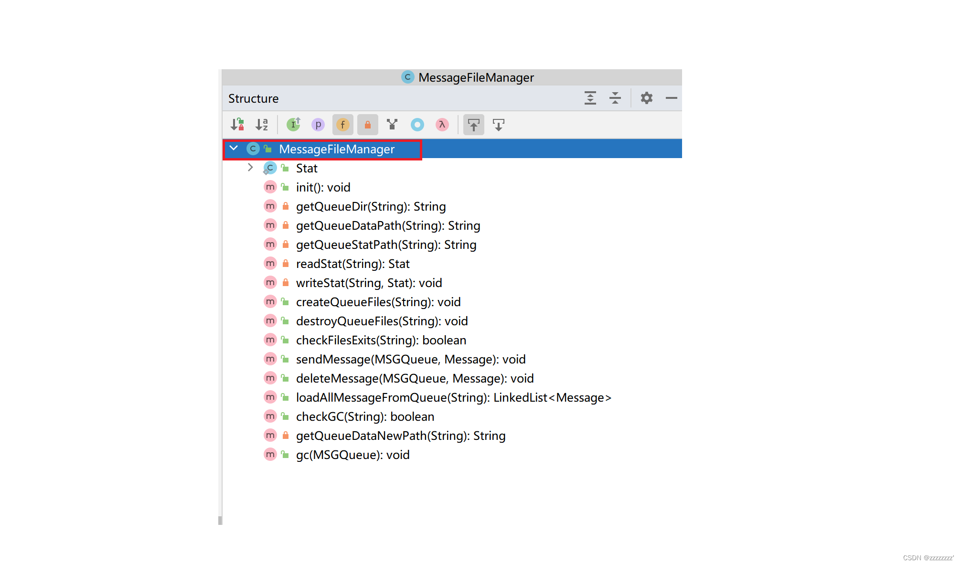
Task: Click method icon beside loadAllMessageFromQueue
Action: coord(270,397)
